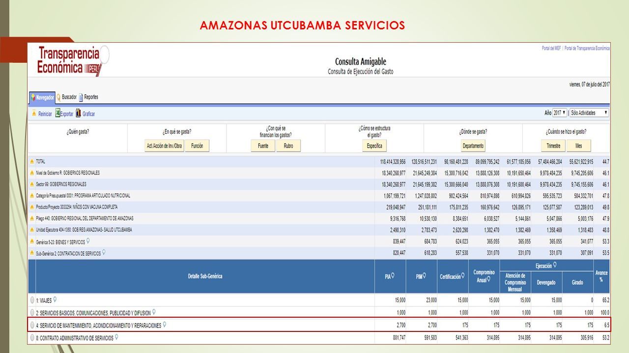The image size is (629, 353).
Task: Click arrow icon beside Sector 99
Action: (32, 184)
